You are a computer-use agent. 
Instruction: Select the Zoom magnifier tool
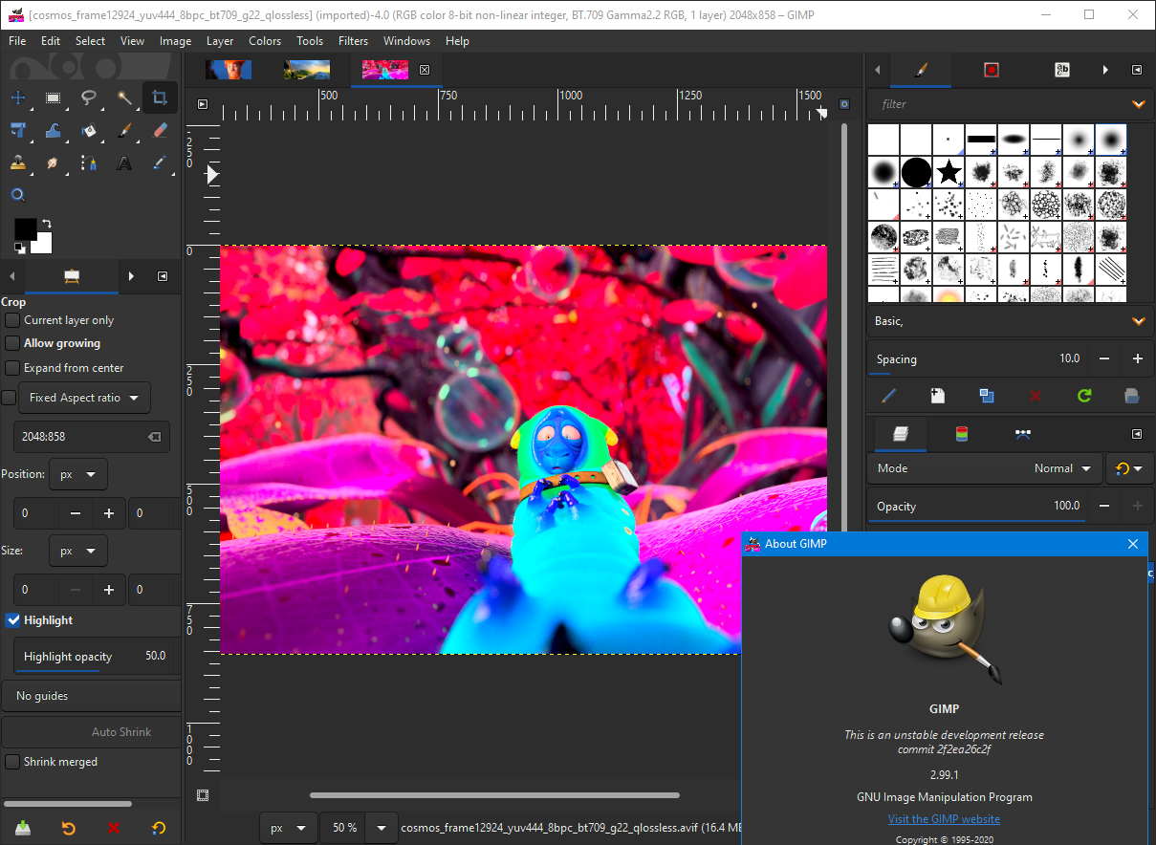[17, 196]
